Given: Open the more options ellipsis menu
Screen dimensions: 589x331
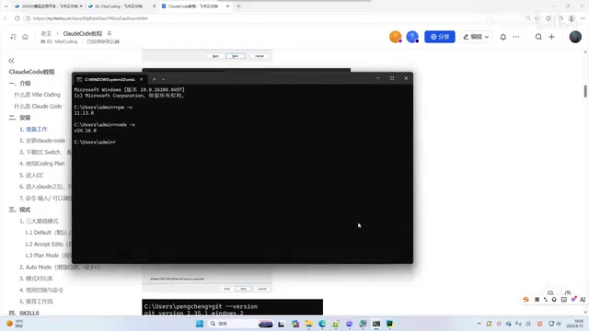Looking at the screenshot, I should [x=516, y=37].
